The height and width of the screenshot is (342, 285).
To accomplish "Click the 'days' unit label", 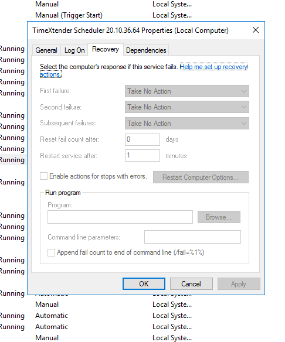I will point(172,139).
